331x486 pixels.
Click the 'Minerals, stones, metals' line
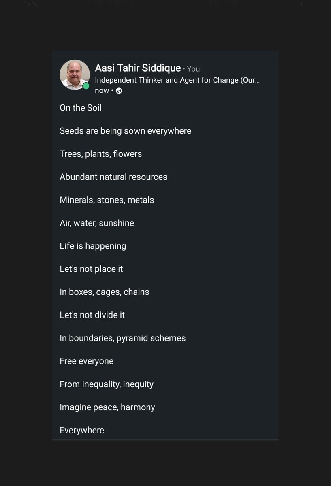[x=107, y=200]
